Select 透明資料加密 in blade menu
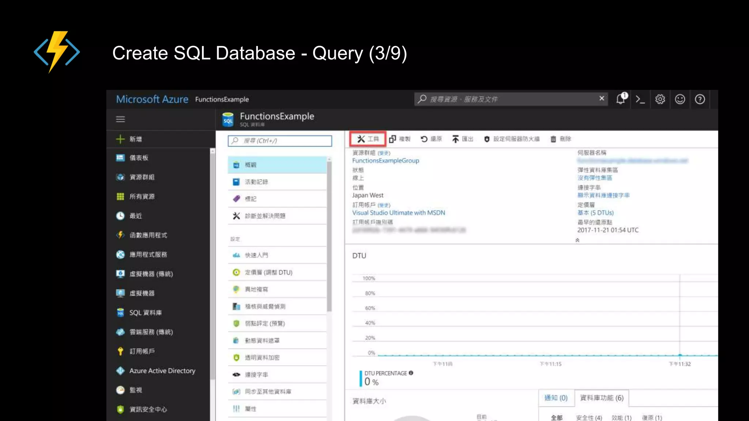Image resolution: width=749 pixels, height=421 pixels. pos(277,357)
